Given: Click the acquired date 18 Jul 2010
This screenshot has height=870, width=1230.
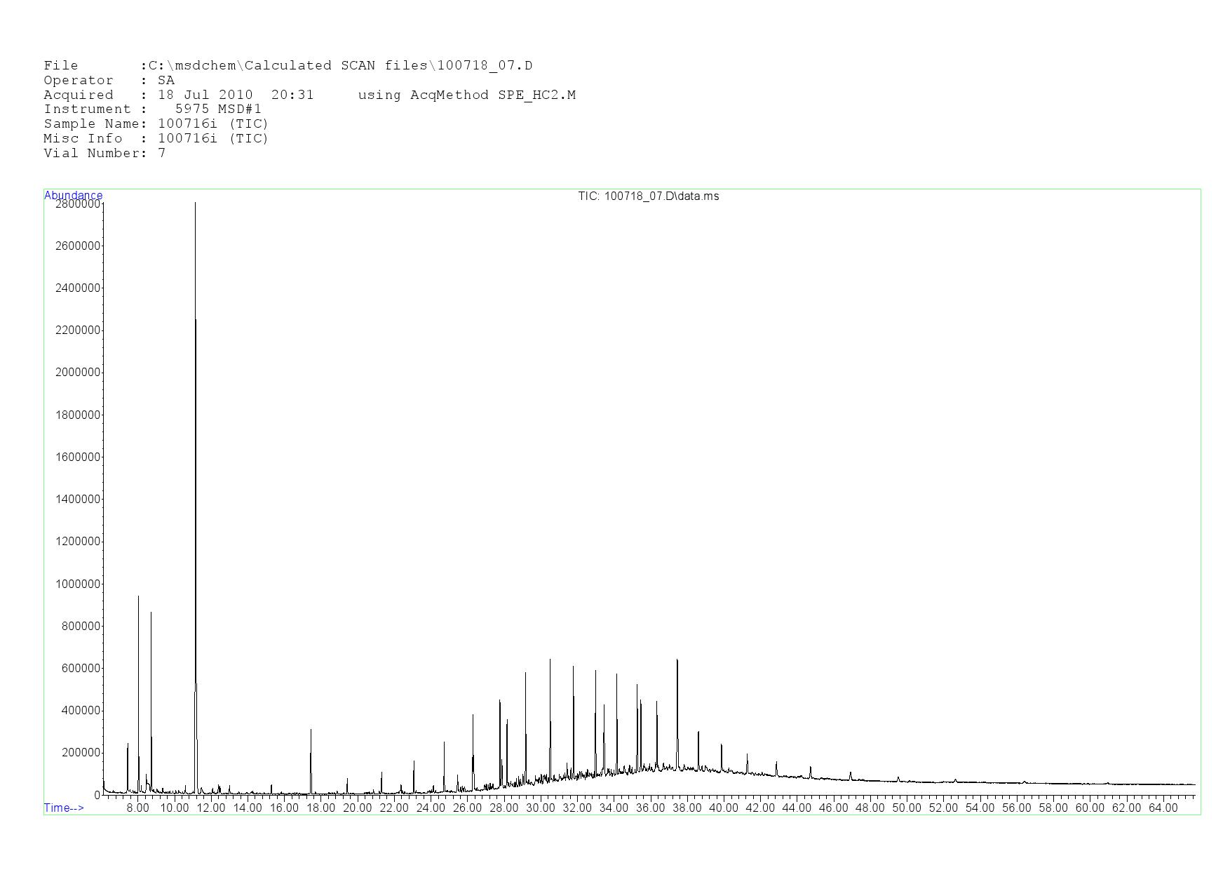Looking at the screenshot, I should (205, 95).
